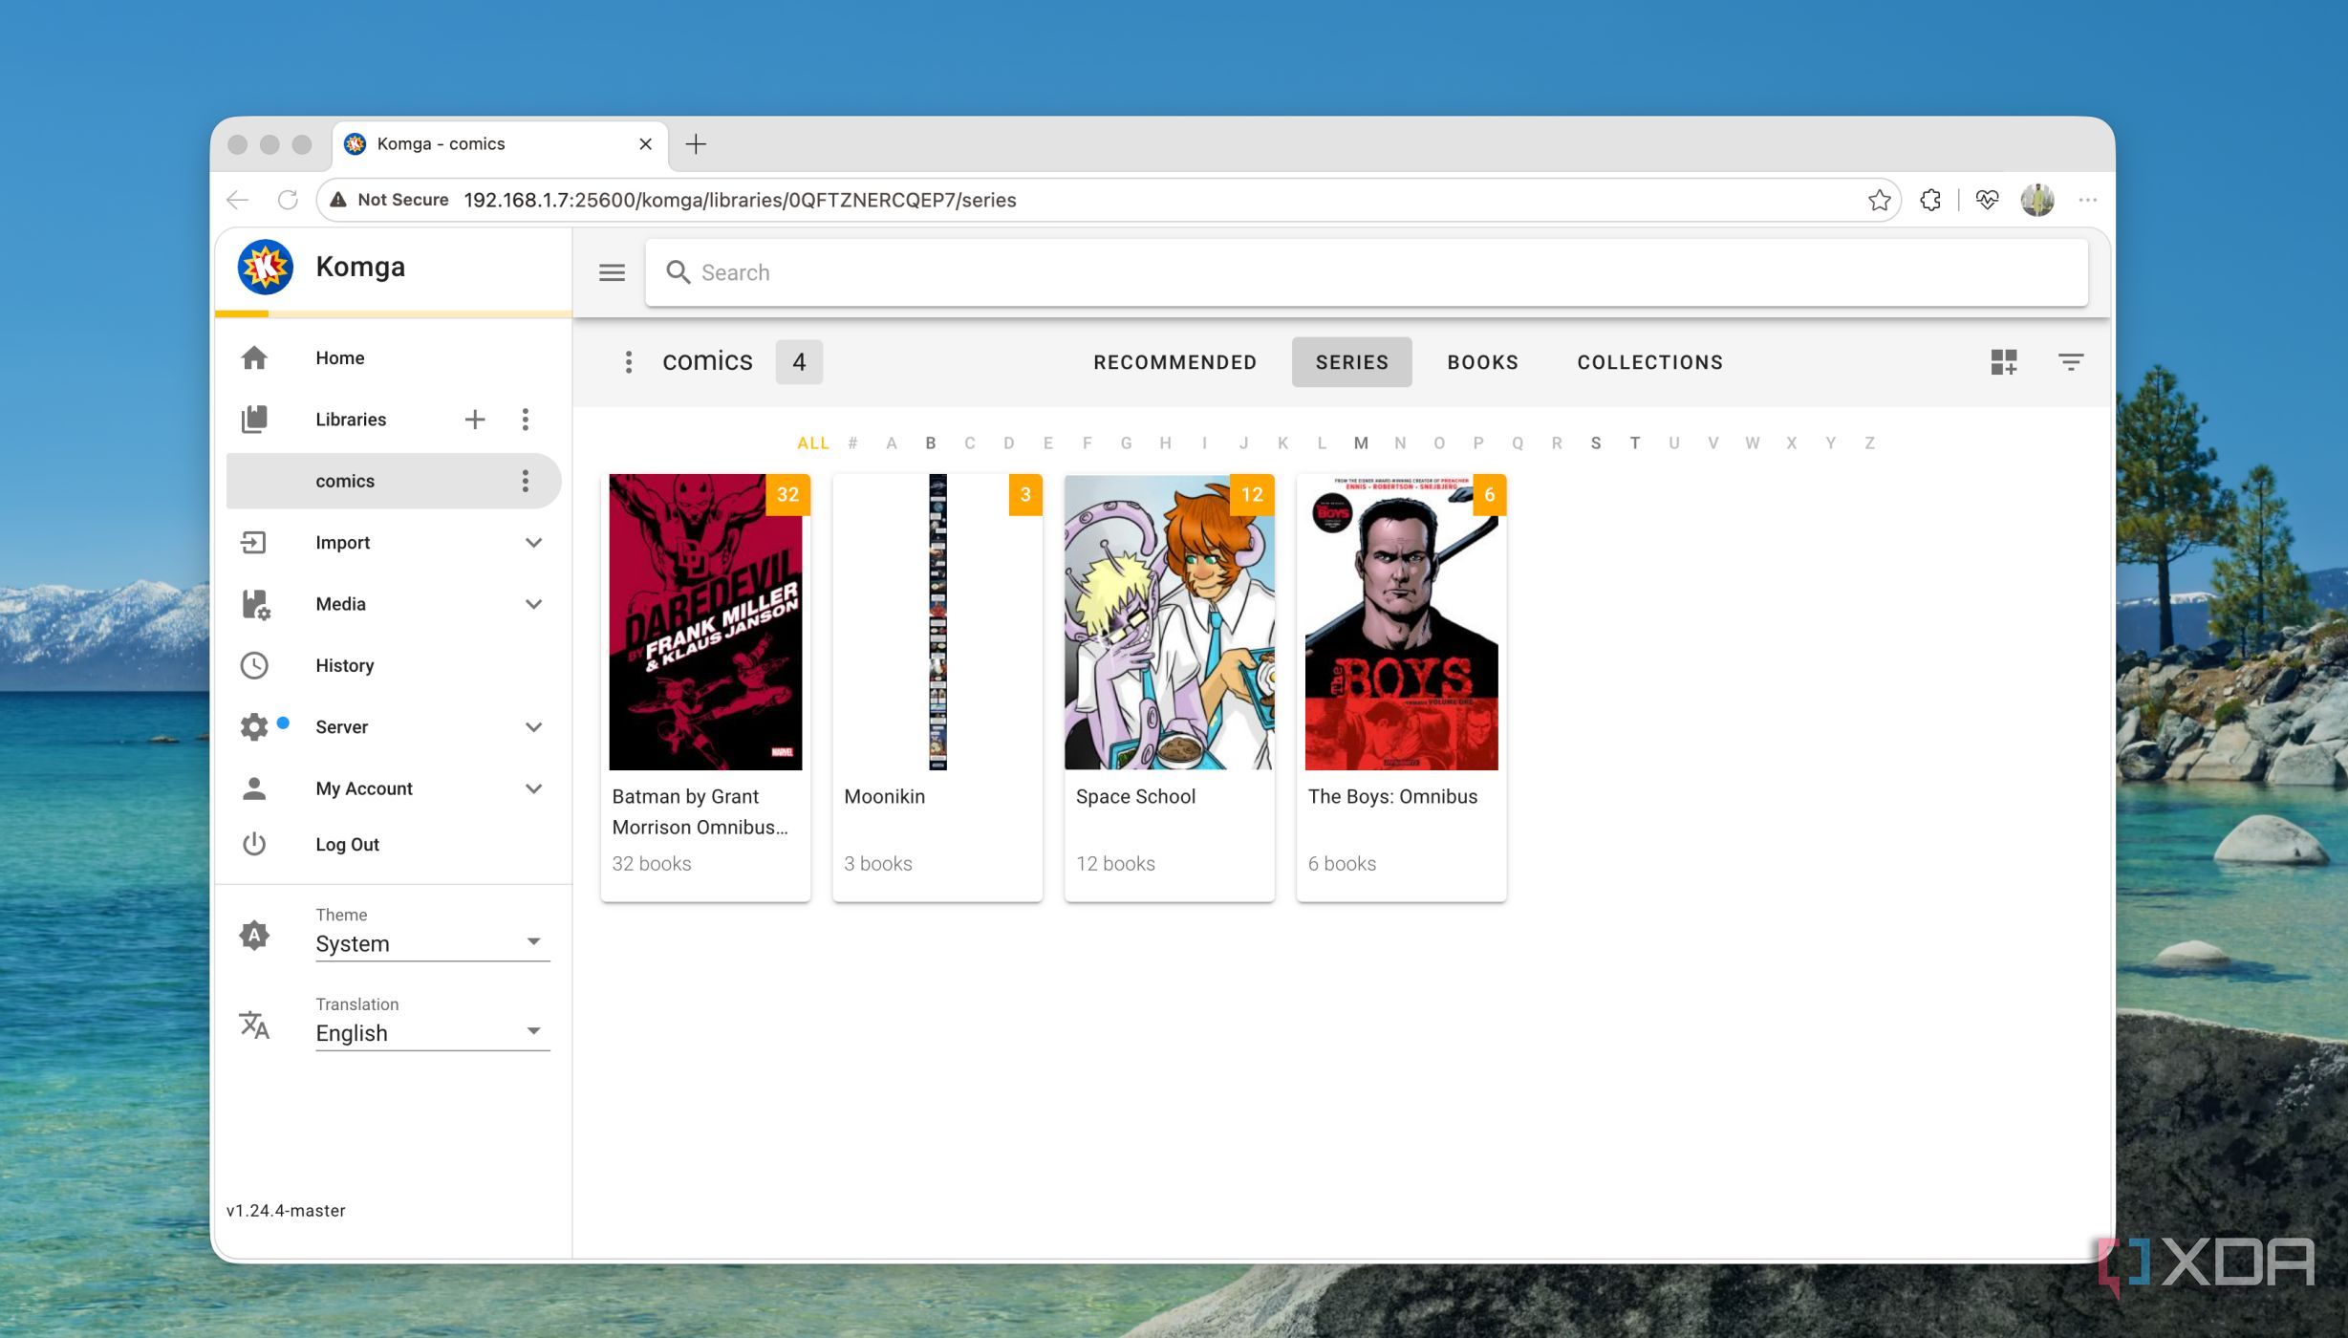Screen dimensions: 2348x1338
Task: Click the Komga logo icon
Action: [x=265, y=267]
